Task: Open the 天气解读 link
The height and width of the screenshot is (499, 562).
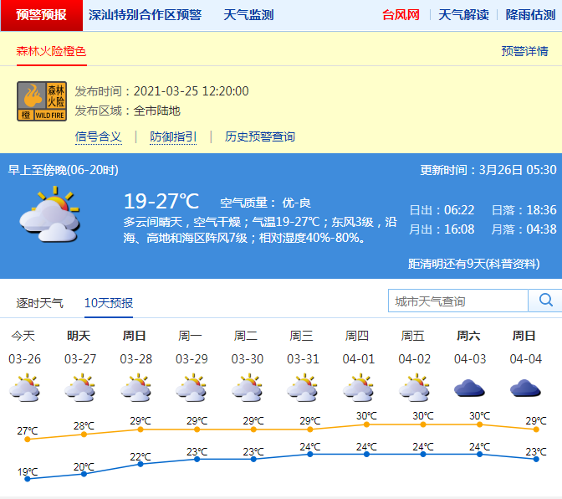Action: pos(463,15)
